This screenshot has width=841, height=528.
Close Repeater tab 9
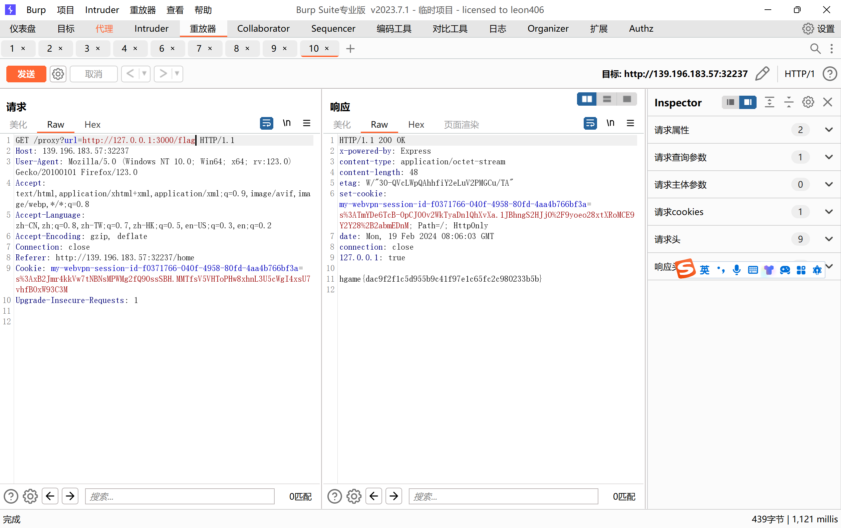[285, 48]
